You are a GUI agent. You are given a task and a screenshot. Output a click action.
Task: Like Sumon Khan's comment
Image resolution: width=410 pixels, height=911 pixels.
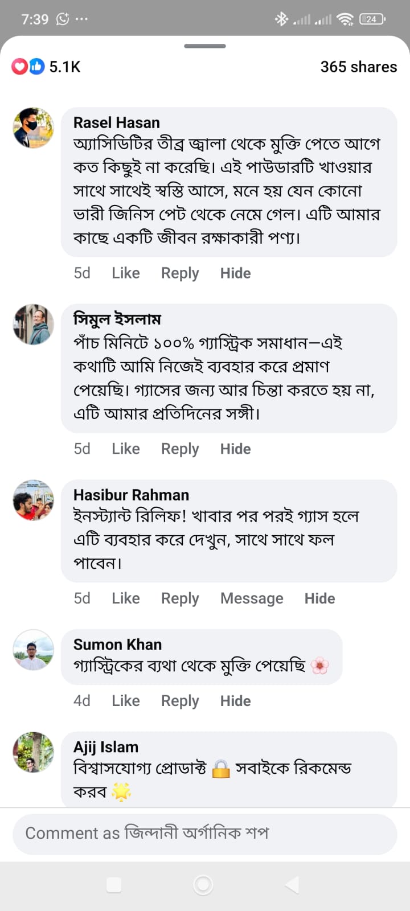click(x=125, y=701)
